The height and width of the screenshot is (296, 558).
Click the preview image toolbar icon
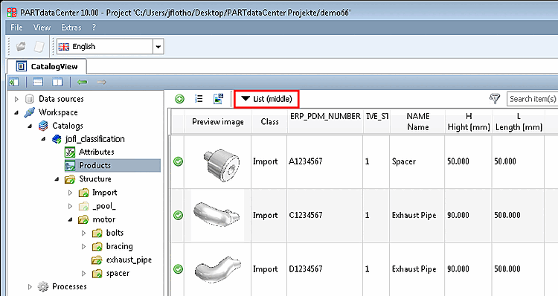click(x=218, y=99)
